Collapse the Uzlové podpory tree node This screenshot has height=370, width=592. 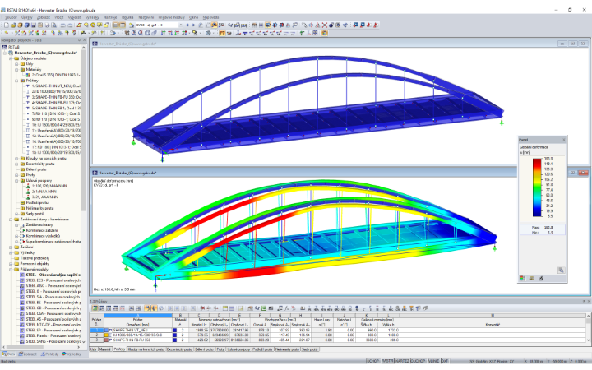click(x=16, y=180)
